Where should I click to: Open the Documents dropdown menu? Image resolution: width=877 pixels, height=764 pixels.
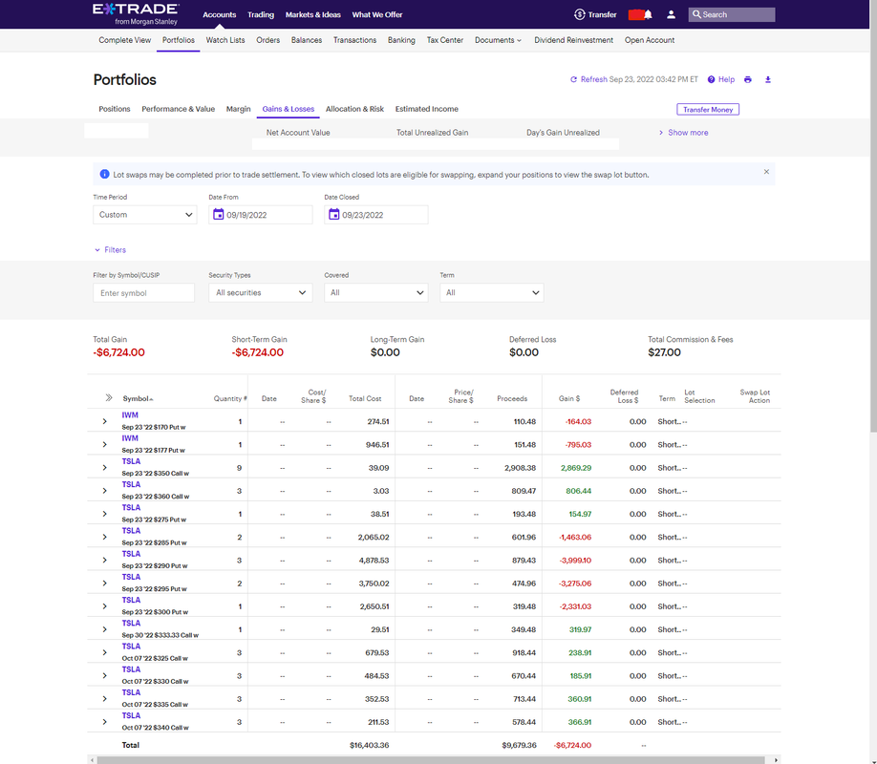click(x=498, y=40)
